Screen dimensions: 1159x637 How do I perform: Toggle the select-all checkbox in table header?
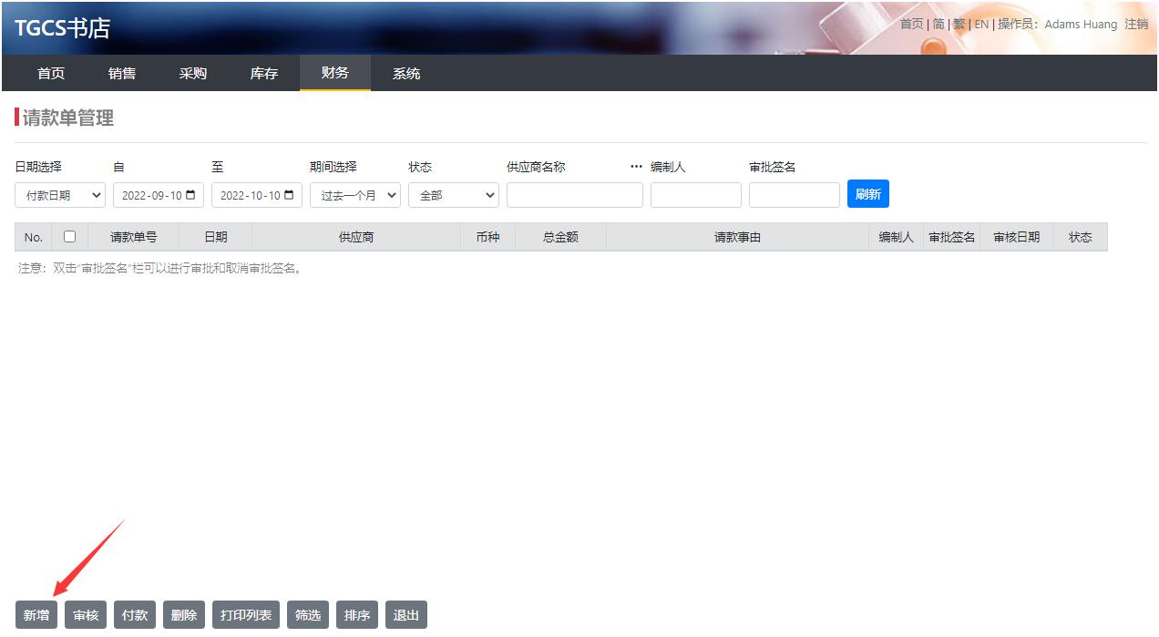(69, 236)
